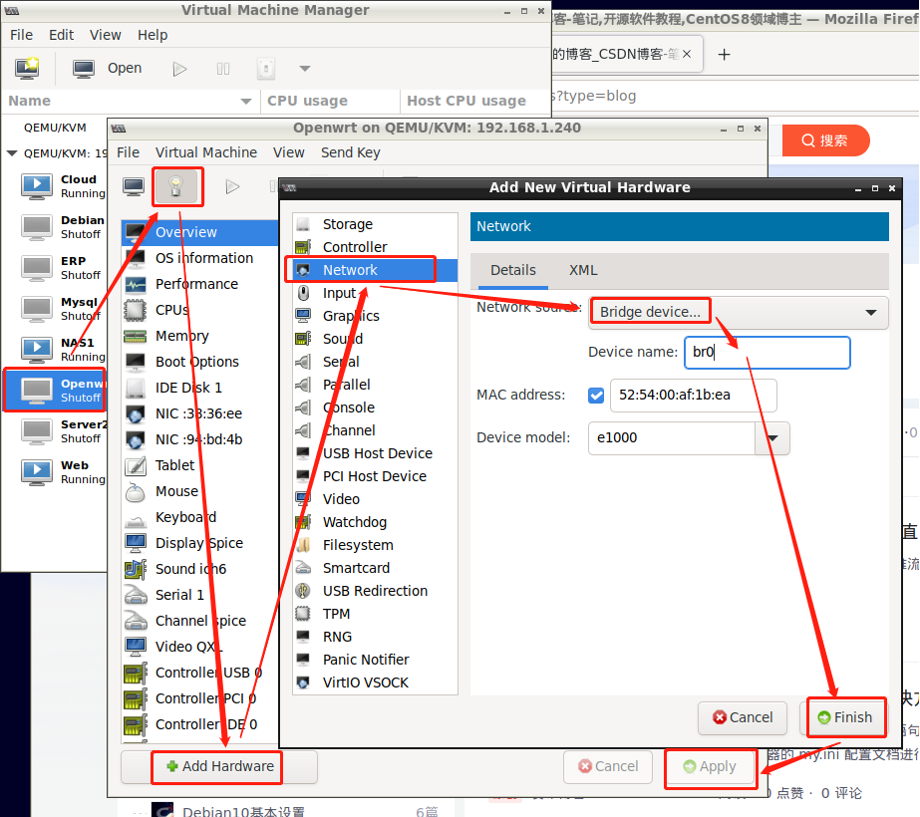Open Send Key menu

pyautogui.click(x=350, y=152)
